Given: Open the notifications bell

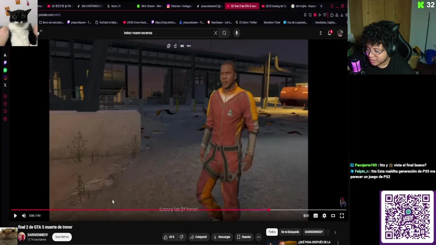Looking at the screenshot, I should [330, 33].
